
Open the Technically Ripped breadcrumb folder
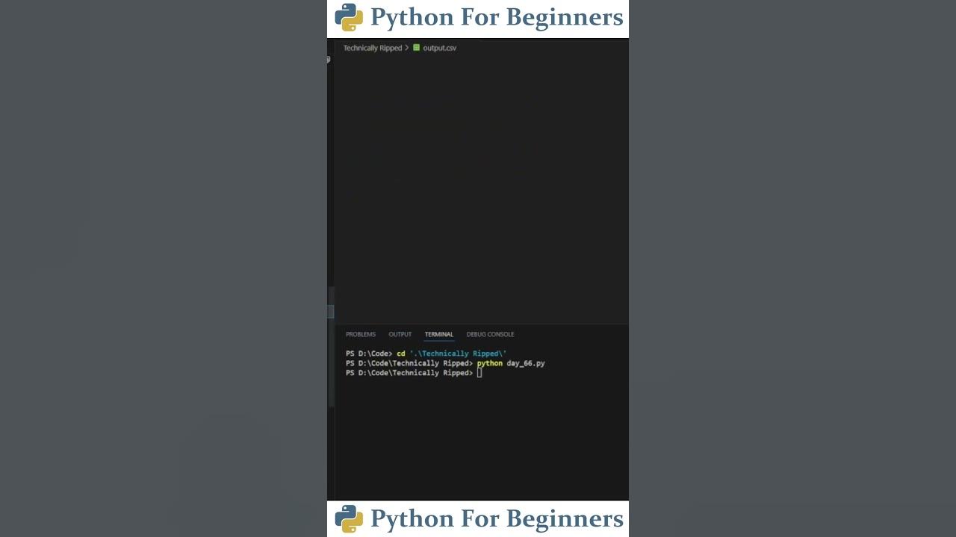tap(373, 48)
